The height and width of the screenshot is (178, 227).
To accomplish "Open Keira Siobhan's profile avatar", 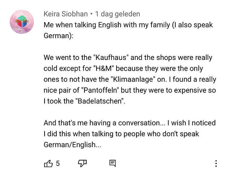I will pyautogui.click(x=22, y=22).
